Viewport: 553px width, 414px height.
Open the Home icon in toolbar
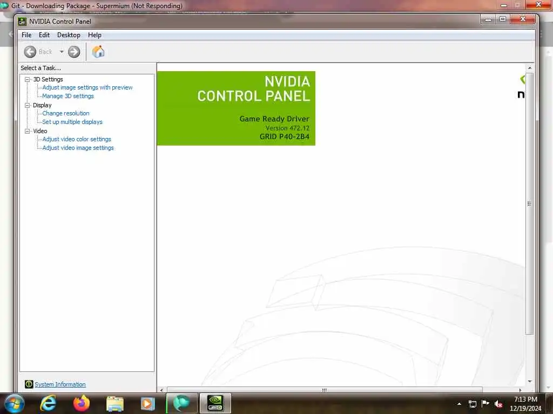click(98, 52)
